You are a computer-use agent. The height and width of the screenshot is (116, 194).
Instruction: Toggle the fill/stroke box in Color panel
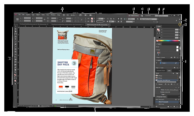(x=158, y=30)
